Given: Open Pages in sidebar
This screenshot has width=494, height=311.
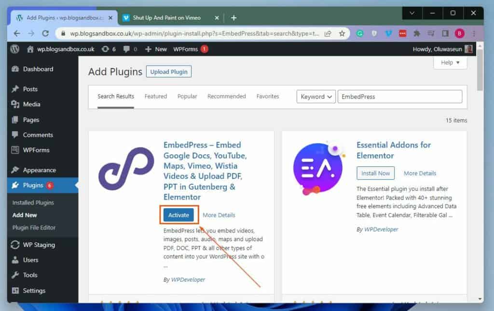Looking at the screenshot, I should click(31, 120).
